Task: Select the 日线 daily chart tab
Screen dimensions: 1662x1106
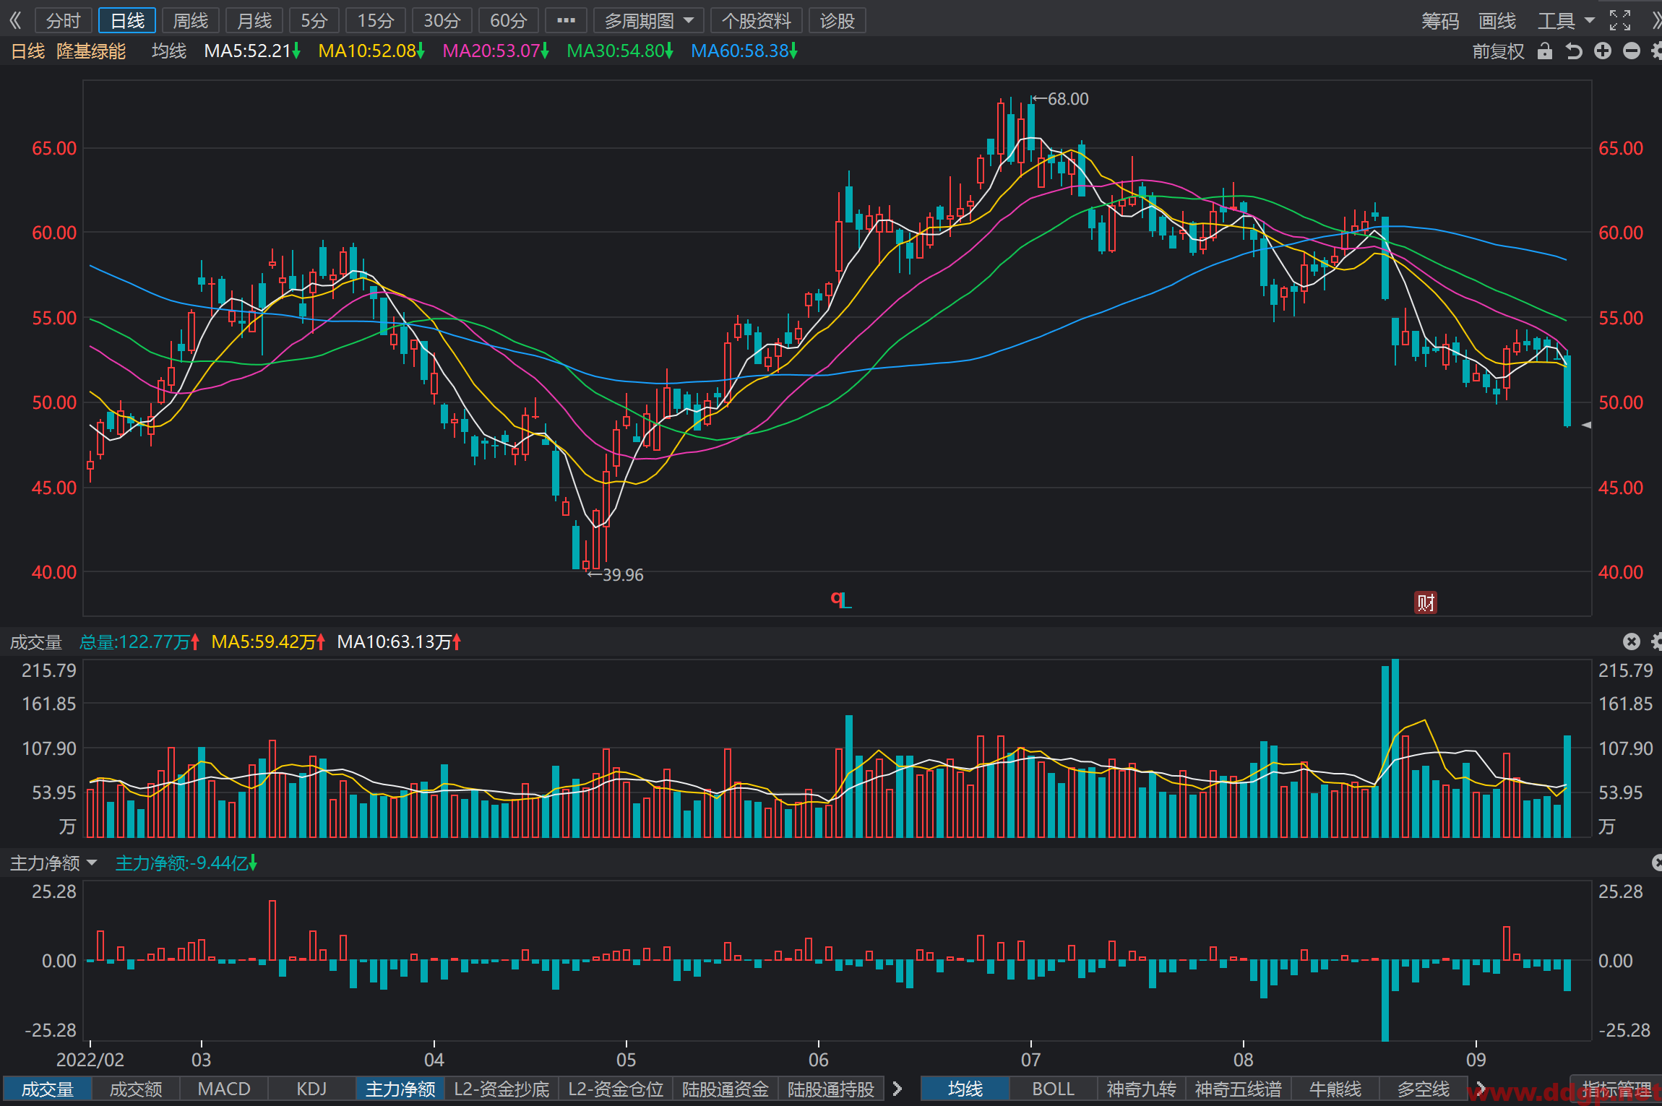Action: pyautogui.click(x=127, y=20)
